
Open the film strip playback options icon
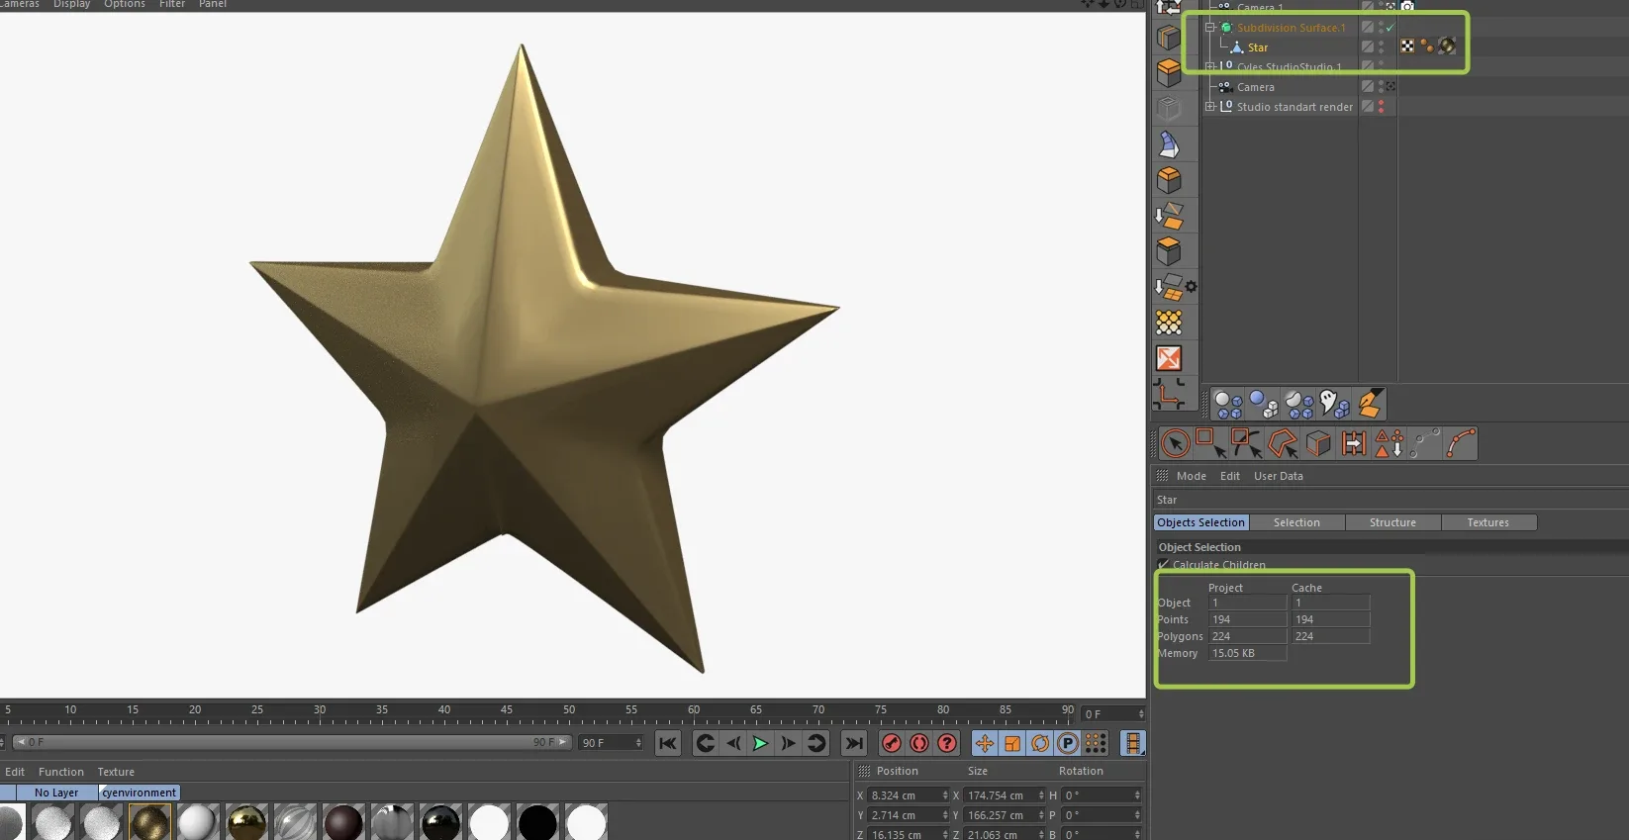[1133, 743]
